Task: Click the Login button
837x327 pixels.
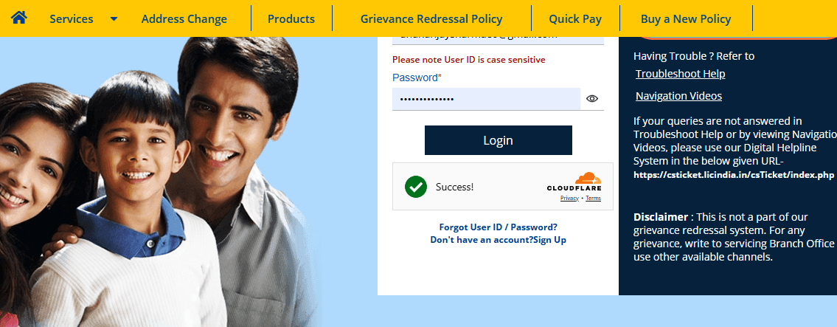Action: [x=498, y=140]
